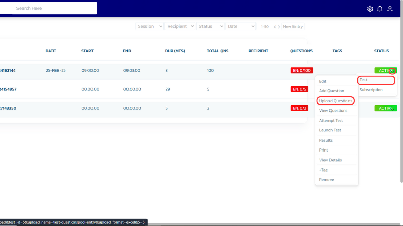The height and width of the screenshot is (226, 403).
Task: Open the user profile icon
Action: pos(390,9)
